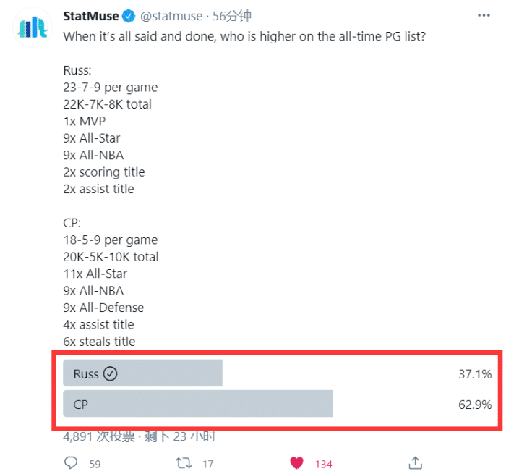Click the 59 replies count
The width and height of the screenshot is (506, 474).
click(95, 463)
